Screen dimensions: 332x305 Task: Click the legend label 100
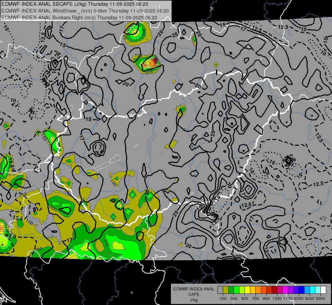click(223, 299)
